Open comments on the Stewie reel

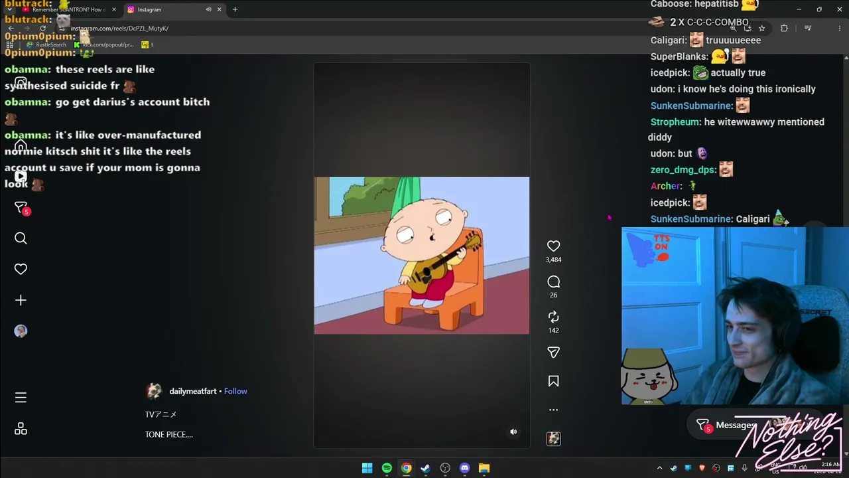(x=553, y=281)
